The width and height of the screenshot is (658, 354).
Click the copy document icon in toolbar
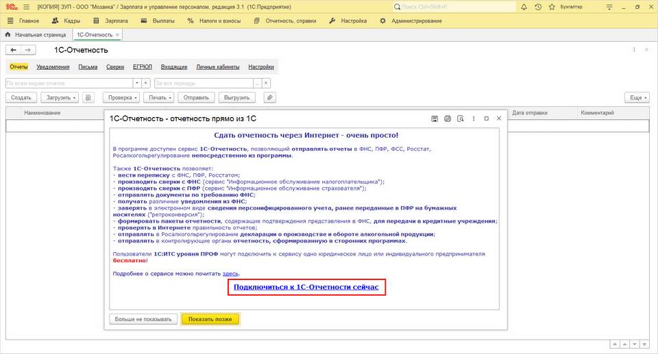(88, 97)
